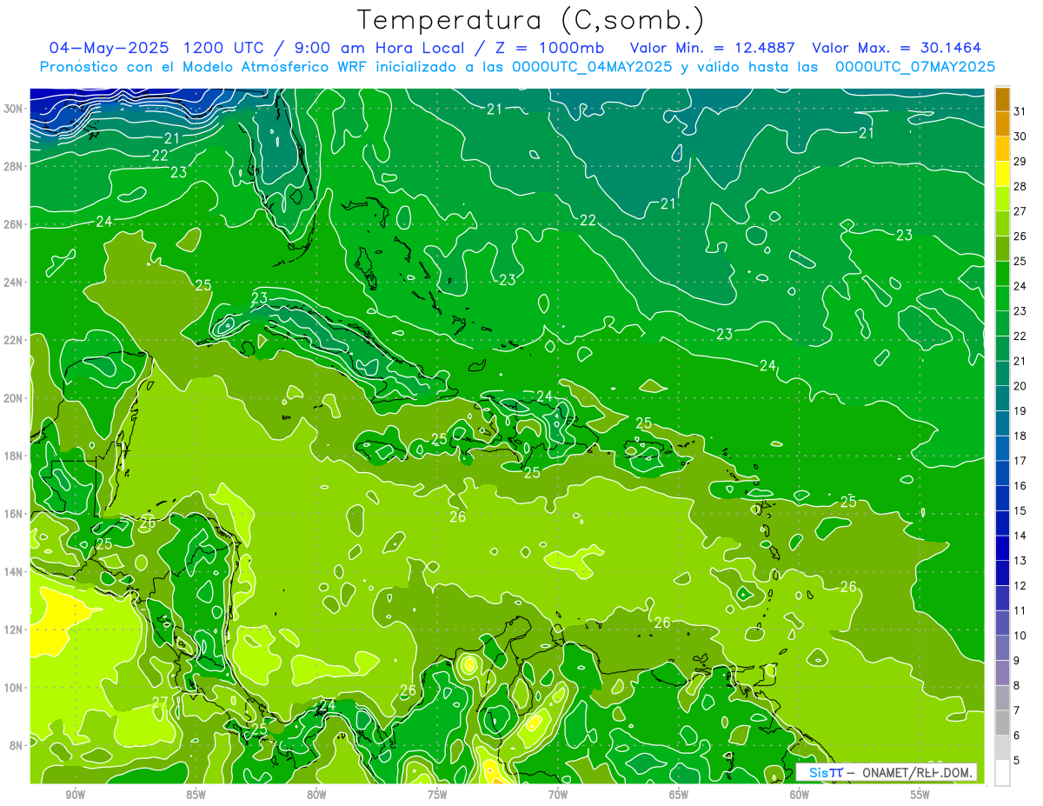The height and width of the screenshot is (806, 1043).
Task: Click the orange swatch between 29 and 30
Action: pyautogui.click(x=1002, y=149)
